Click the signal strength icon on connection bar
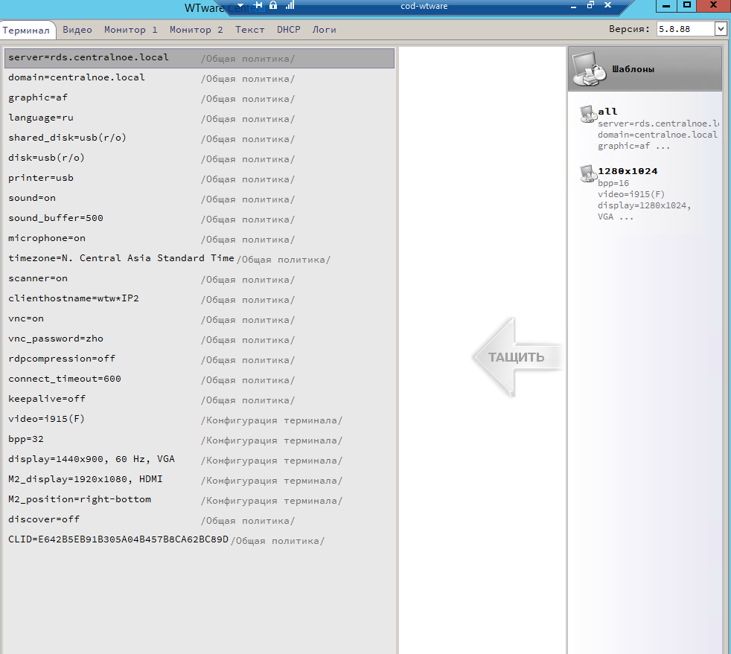 [289, 5]
